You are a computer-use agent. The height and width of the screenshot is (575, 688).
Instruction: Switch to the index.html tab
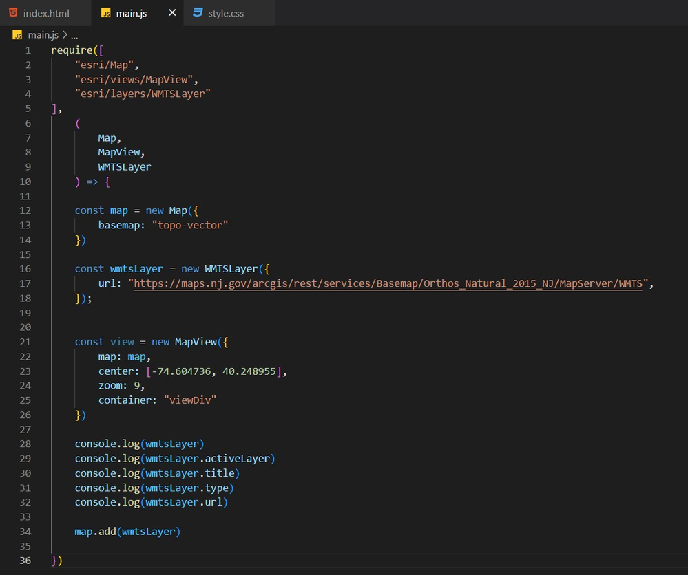[45, 13]
